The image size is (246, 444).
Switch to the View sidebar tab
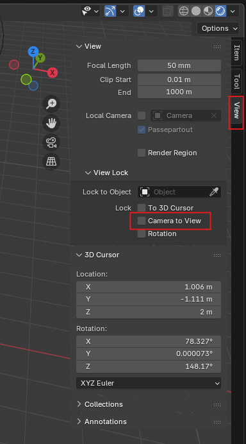(236, 110)
